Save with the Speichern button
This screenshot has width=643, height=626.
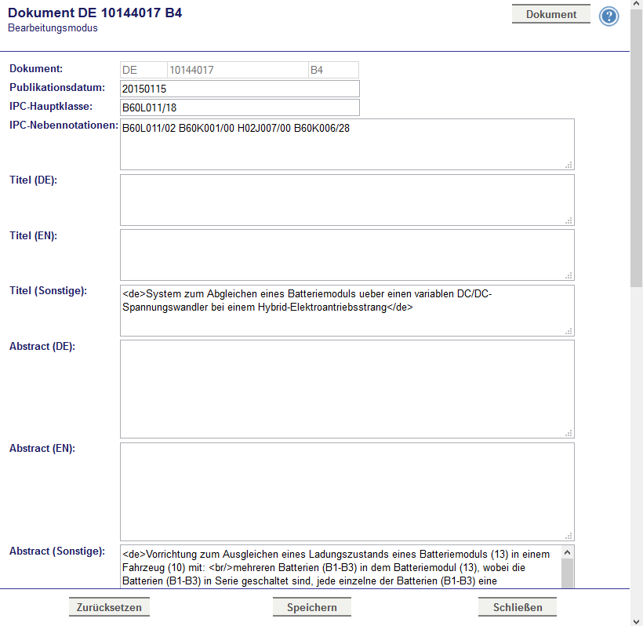pos(312,607)
